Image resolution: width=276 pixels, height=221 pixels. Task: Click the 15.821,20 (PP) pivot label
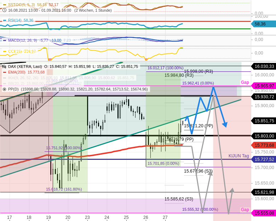click(x=199, y=126)
